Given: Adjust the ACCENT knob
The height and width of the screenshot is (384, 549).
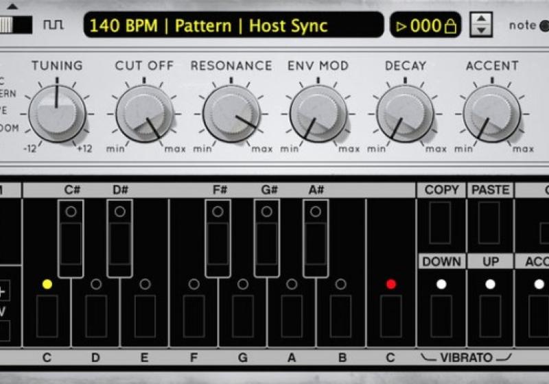Looking at the screenshot, I should (492, 114).
